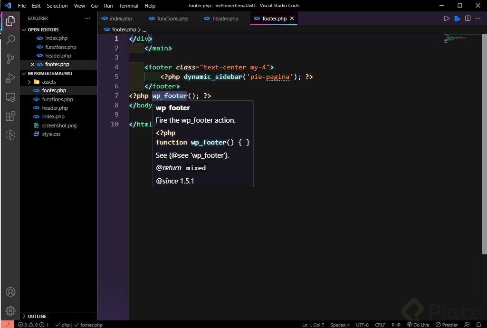Screen dimensions: 487x328
Task: Open the Run and Debug view
Action: click(10, 78)
